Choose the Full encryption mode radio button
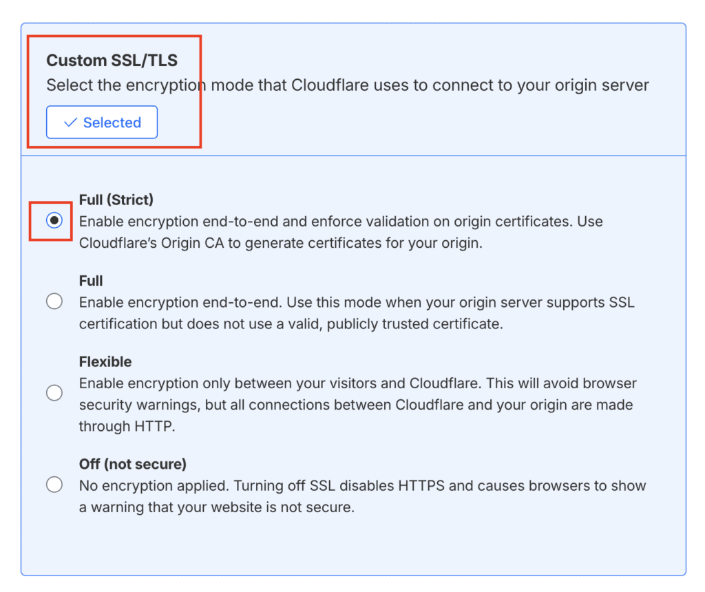The image size is (705, 592). (x=54, y=301)
